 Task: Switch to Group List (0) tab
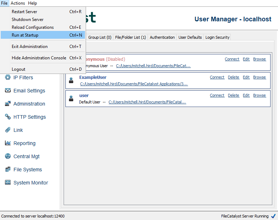pos(100,37)
